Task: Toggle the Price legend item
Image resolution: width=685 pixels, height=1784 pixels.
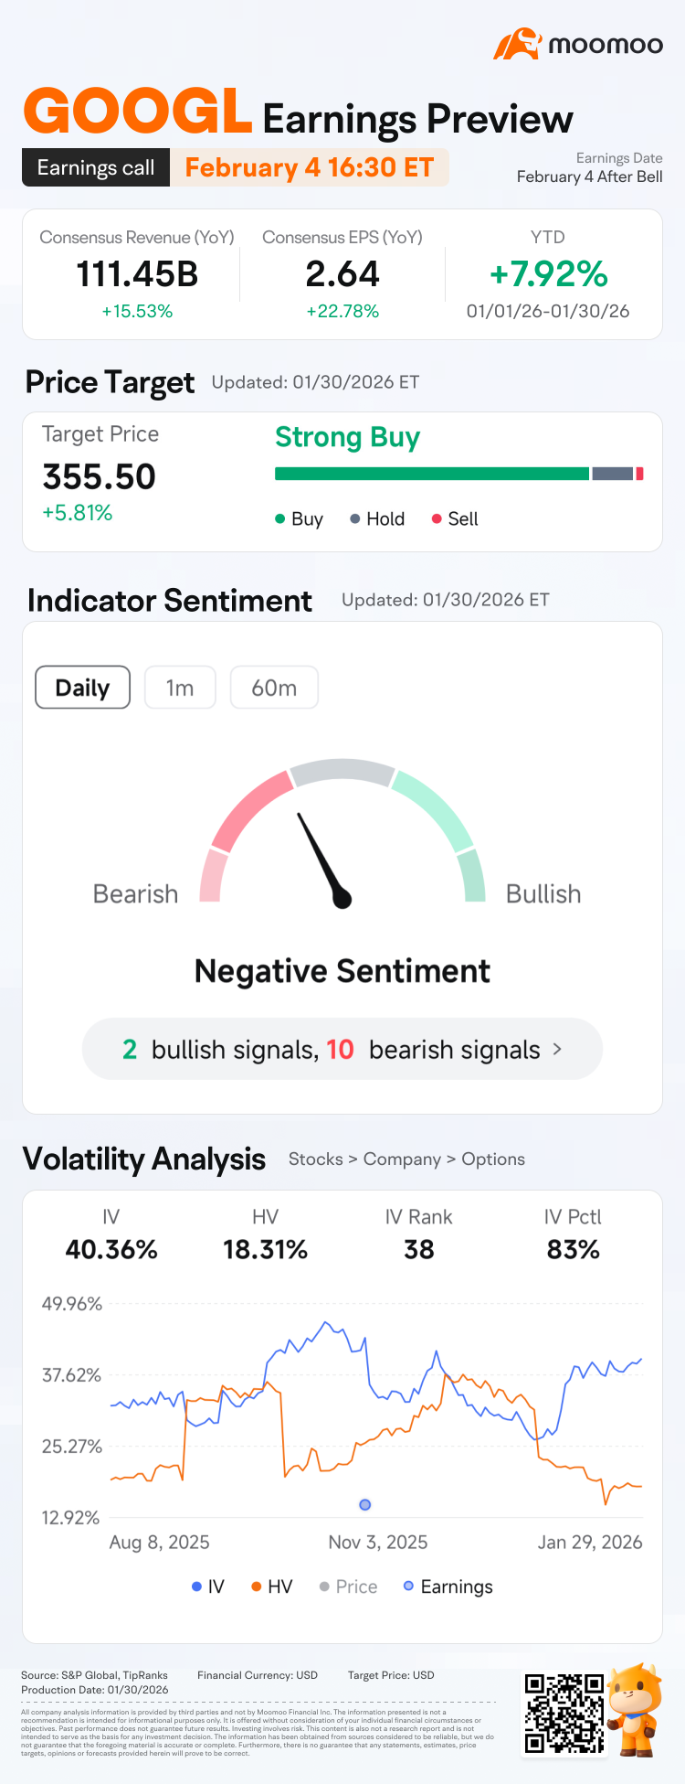Action: click(348, 1586)
